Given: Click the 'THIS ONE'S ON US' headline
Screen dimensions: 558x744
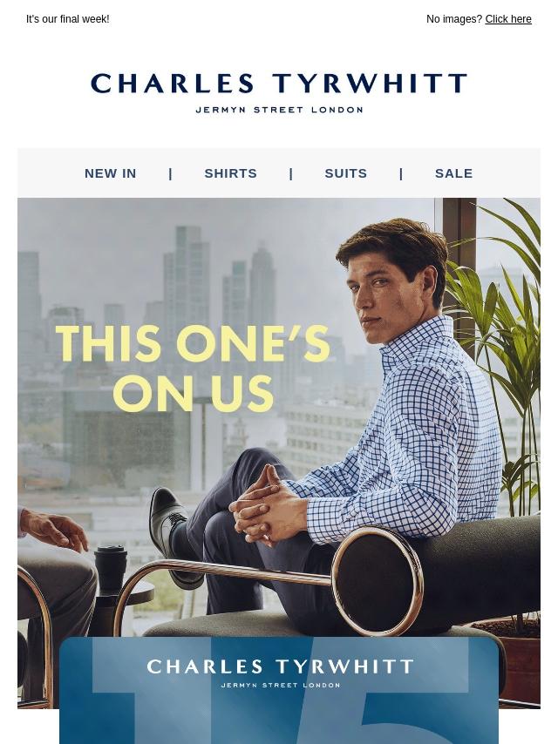Looking at the screenshot, I should pyautogui.click(x=193, y=369).
